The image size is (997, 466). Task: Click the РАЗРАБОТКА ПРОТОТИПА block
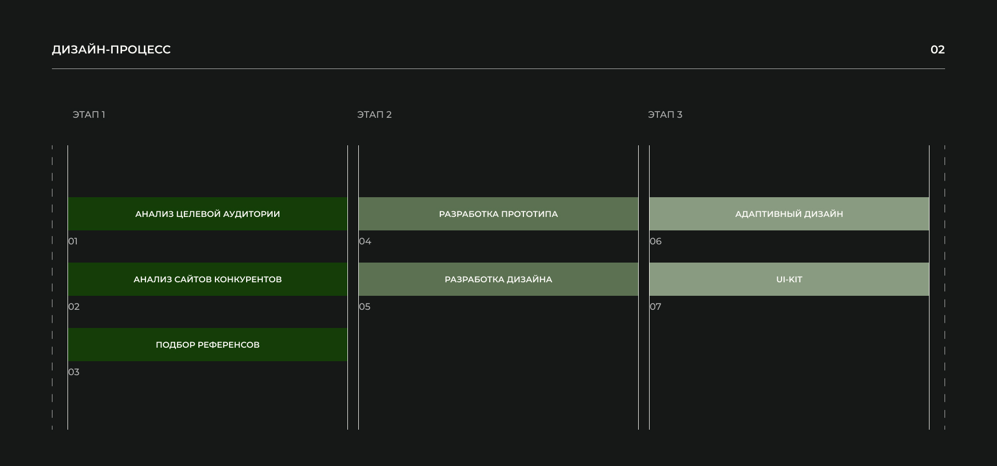(498, 214)
